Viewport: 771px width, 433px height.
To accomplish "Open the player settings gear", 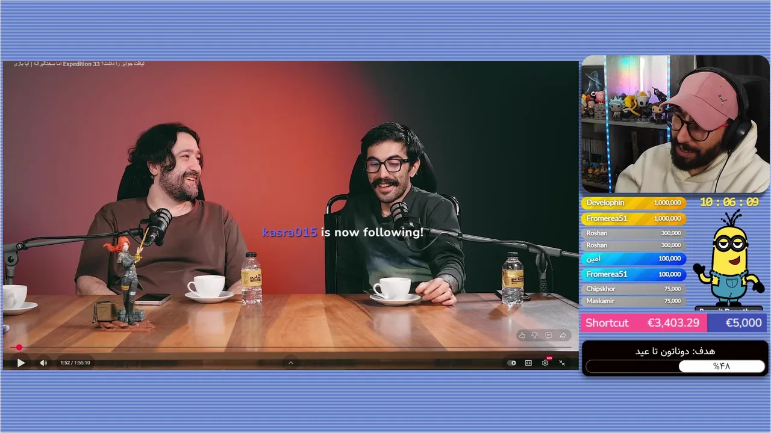I will 545,363.
